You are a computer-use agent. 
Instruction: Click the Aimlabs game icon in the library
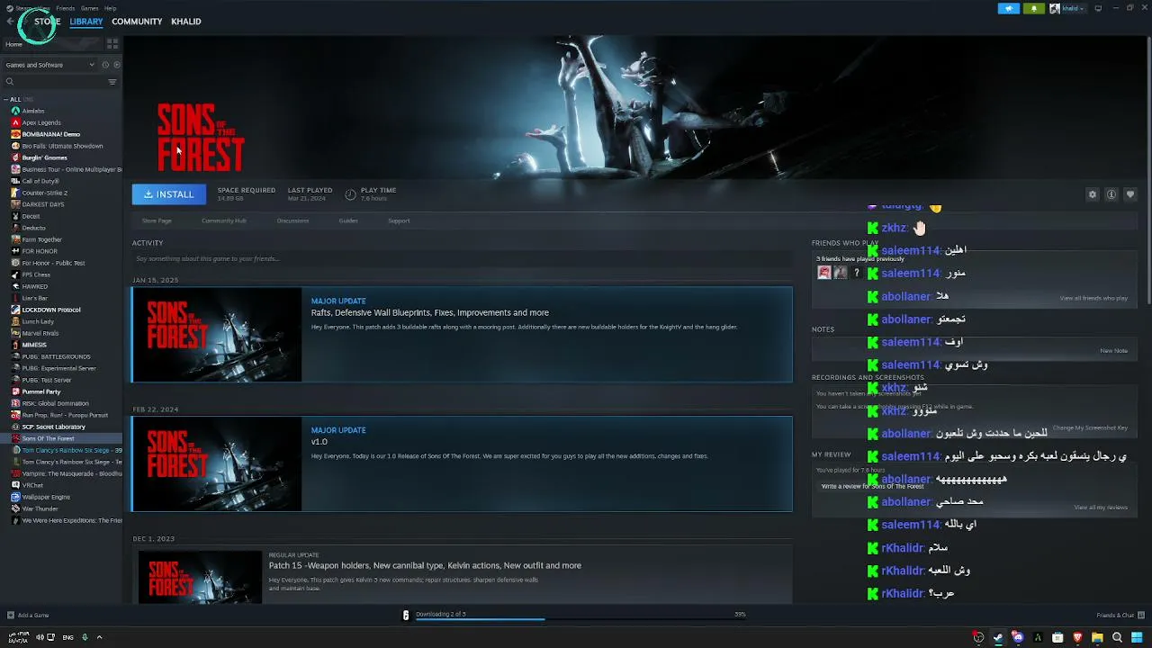(15, 111)
